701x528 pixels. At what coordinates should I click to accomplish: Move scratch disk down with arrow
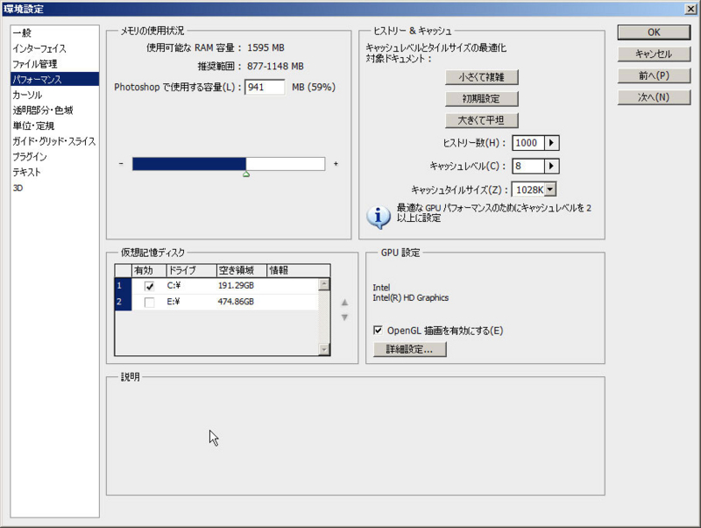coord(344,318)
